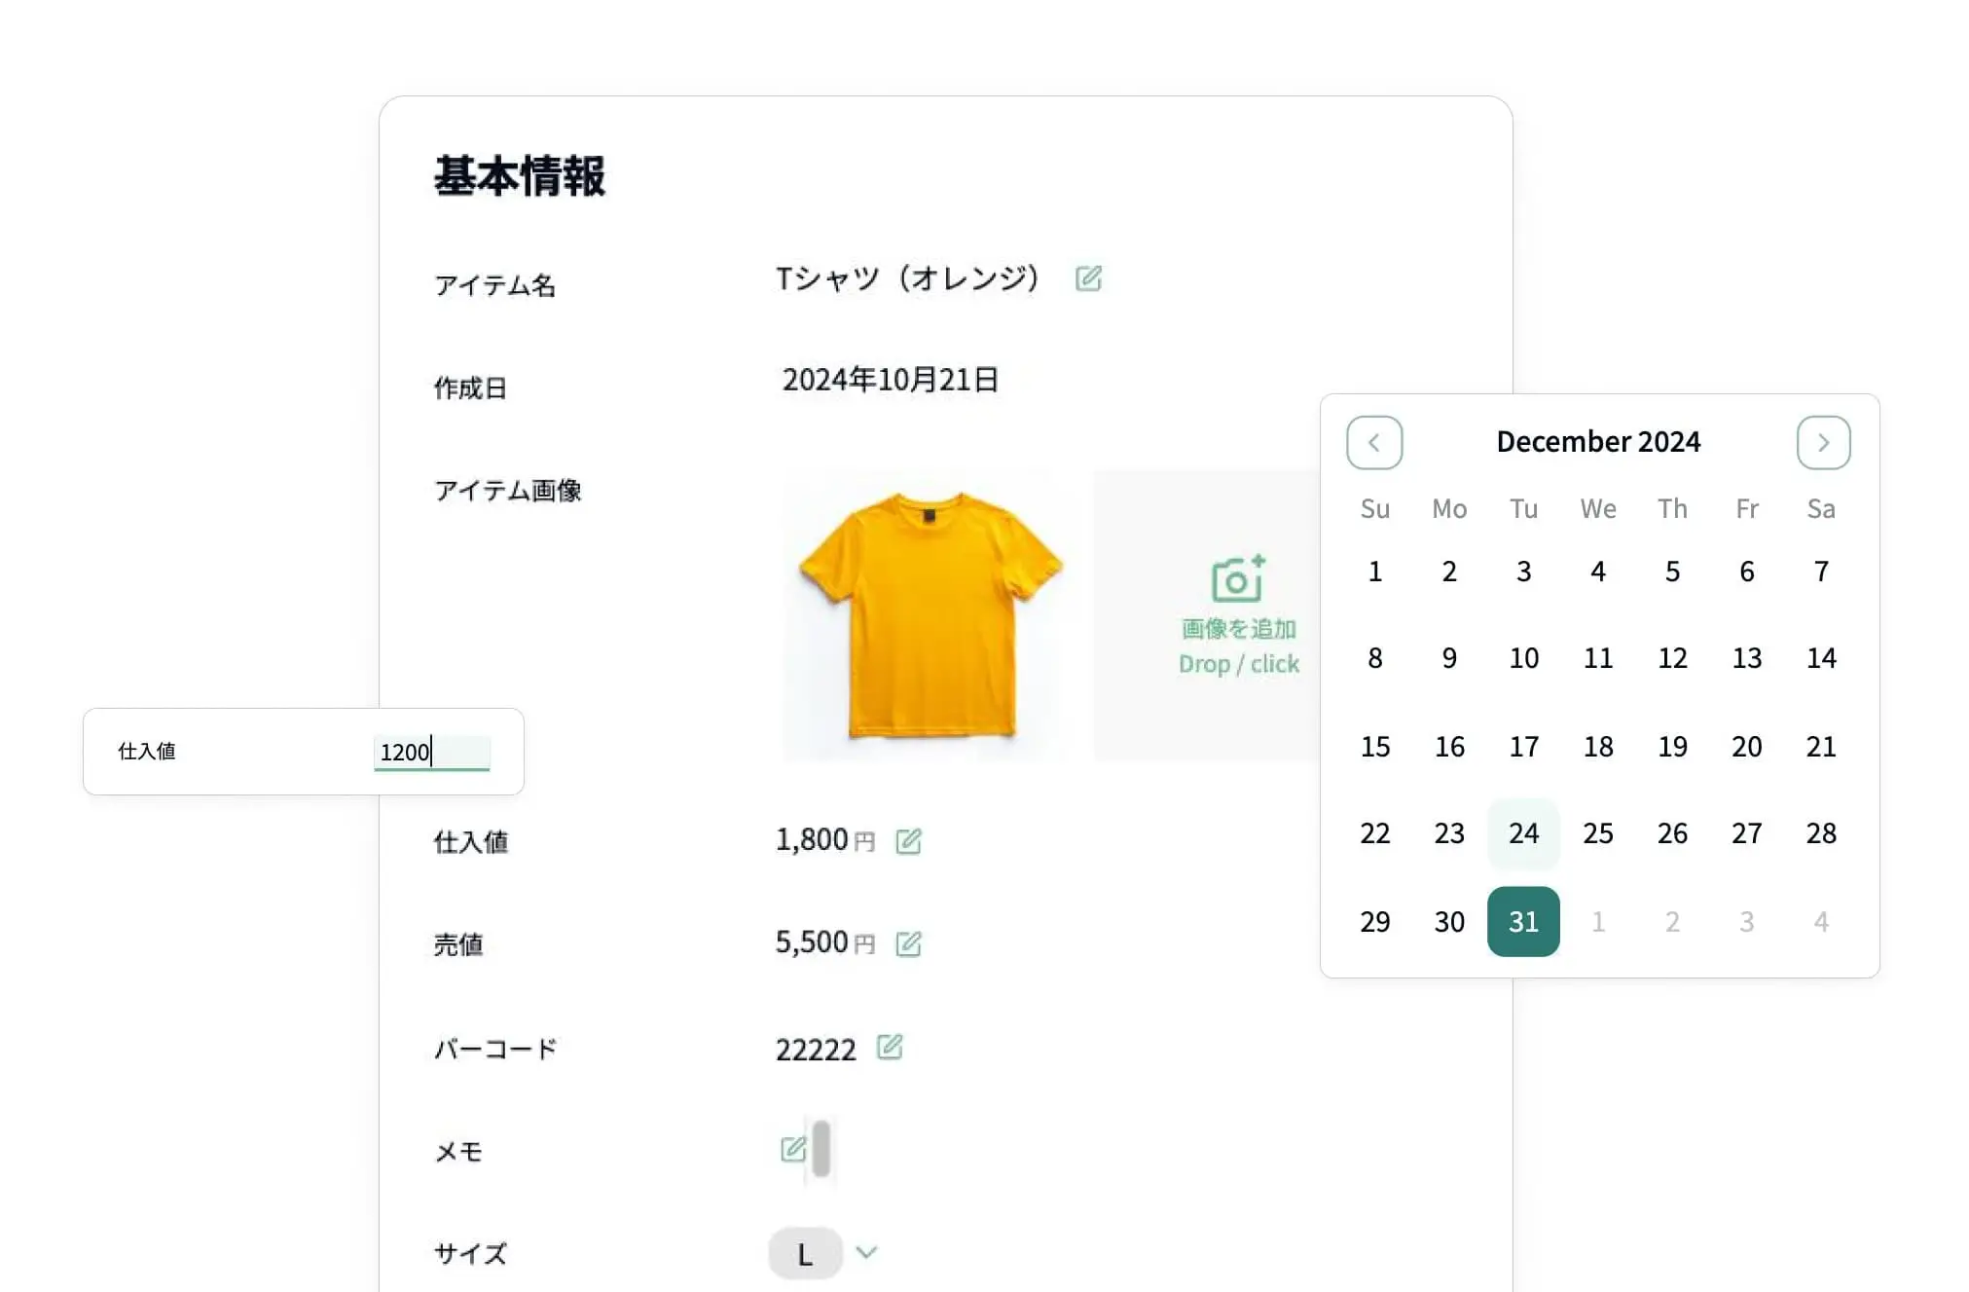The width and height of the screenshot is (1969, 1292).
Task: Pick December 9 in the calendar
Action: pyautogui.click(x=1449, y=658)
